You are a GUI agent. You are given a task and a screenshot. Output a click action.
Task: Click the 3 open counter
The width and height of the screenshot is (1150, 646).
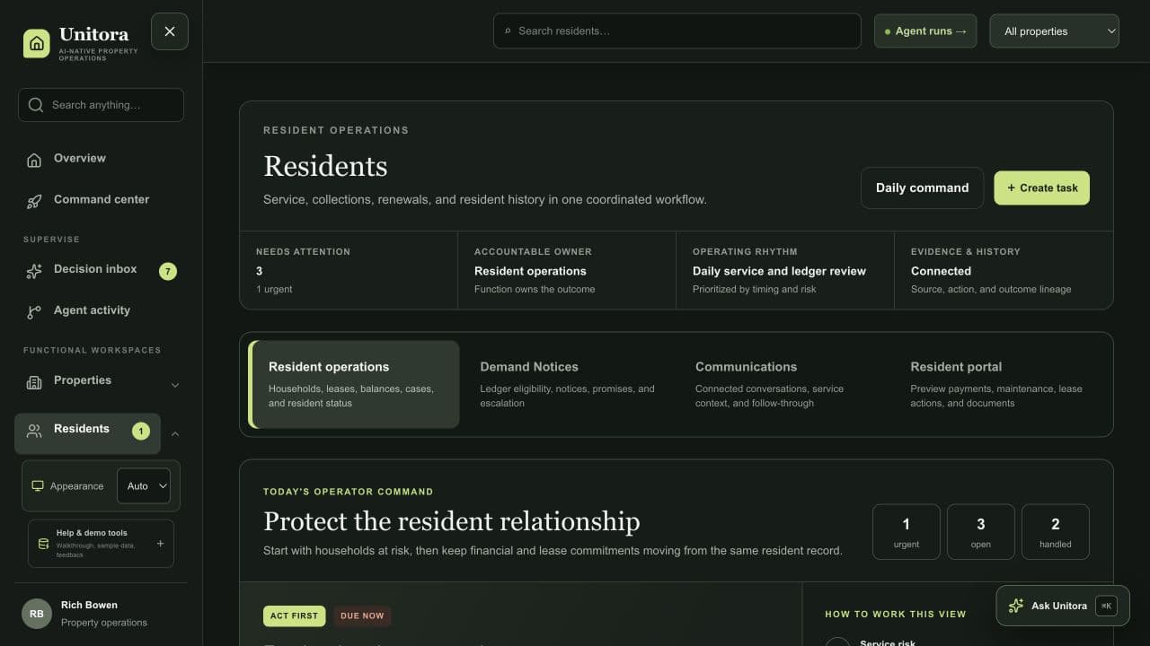pyautogui.click(x=981, y=532)
